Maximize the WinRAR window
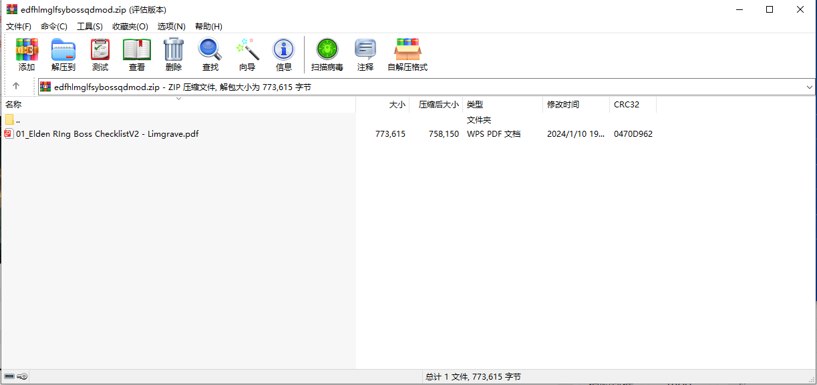This screenshot has height=385, width=817. point(770,9)
